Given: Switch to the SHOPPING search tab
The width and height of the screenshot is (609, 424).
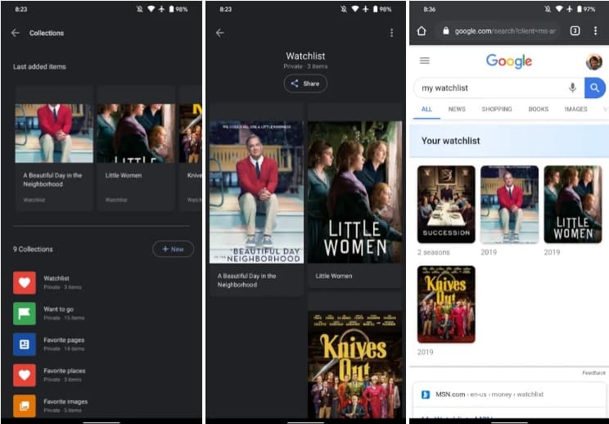Looking at the screenshot, I should (x=497, y=109).
